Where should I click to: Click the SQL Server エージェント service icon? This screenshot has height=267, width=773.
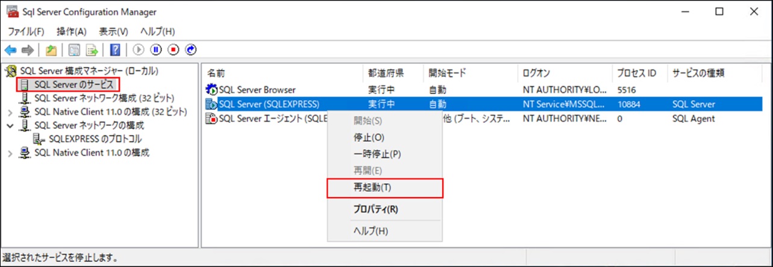coord(211,119)
